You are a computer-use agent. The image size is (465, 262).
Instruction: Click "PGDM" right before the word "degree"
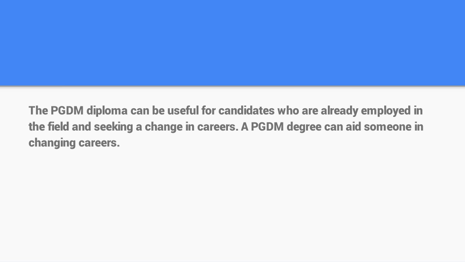tap(267, 126)
